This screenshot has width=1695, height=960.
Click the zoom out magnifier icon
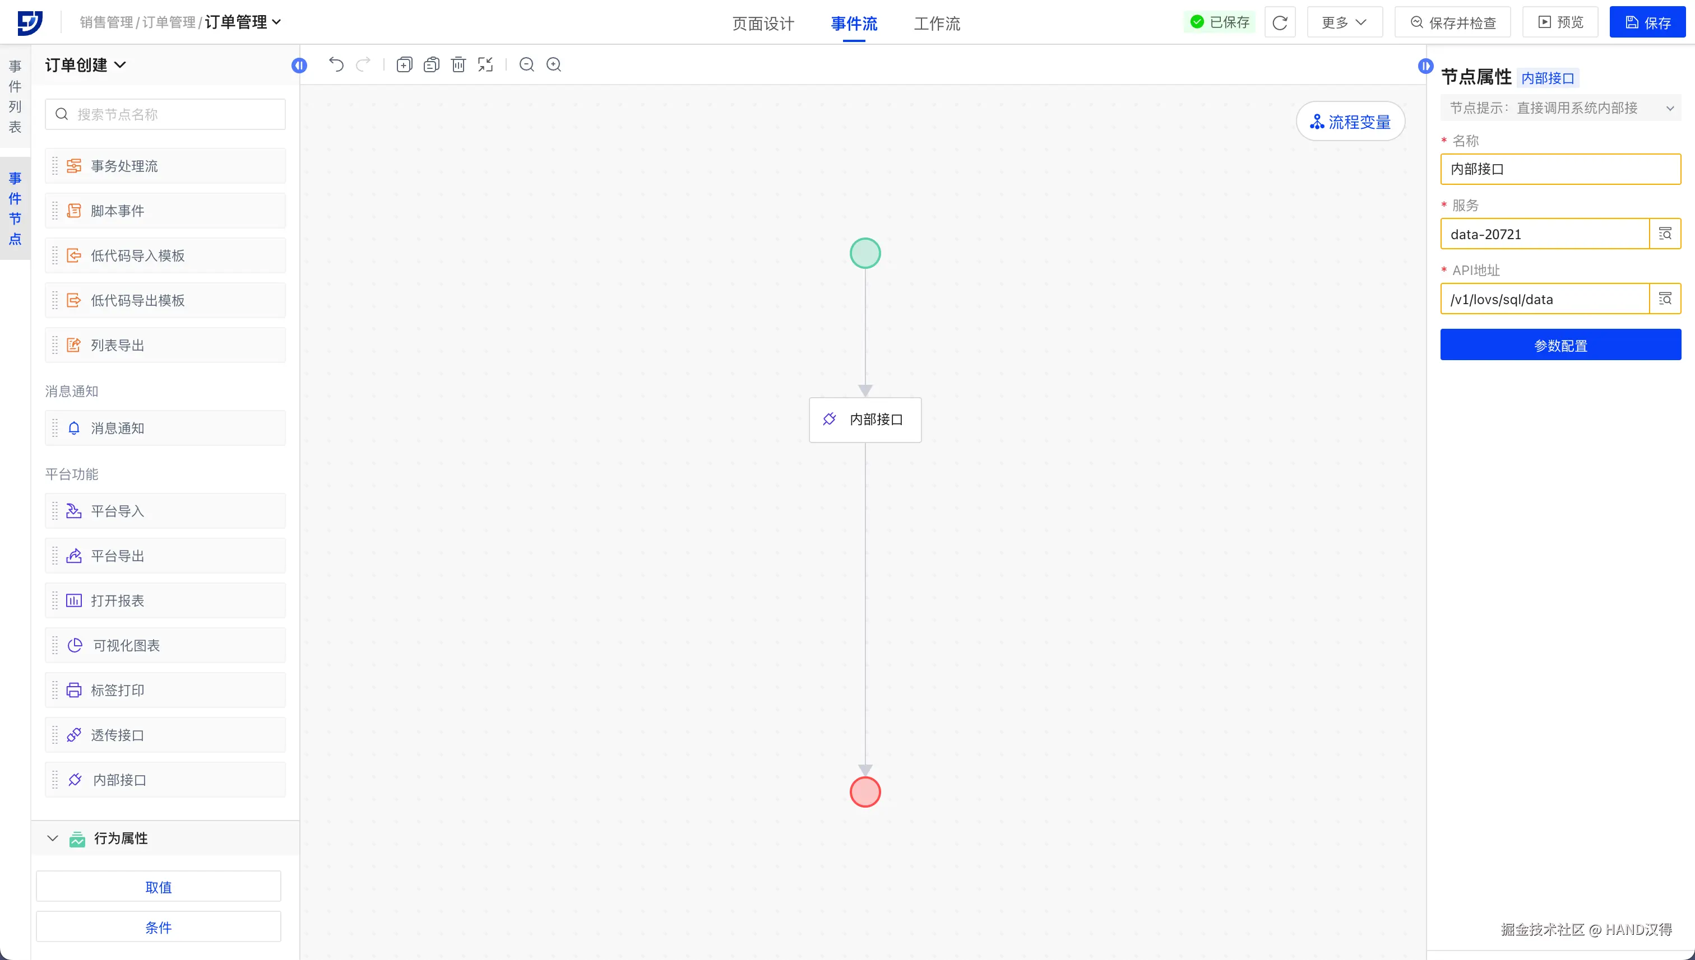tap(526, 64)
